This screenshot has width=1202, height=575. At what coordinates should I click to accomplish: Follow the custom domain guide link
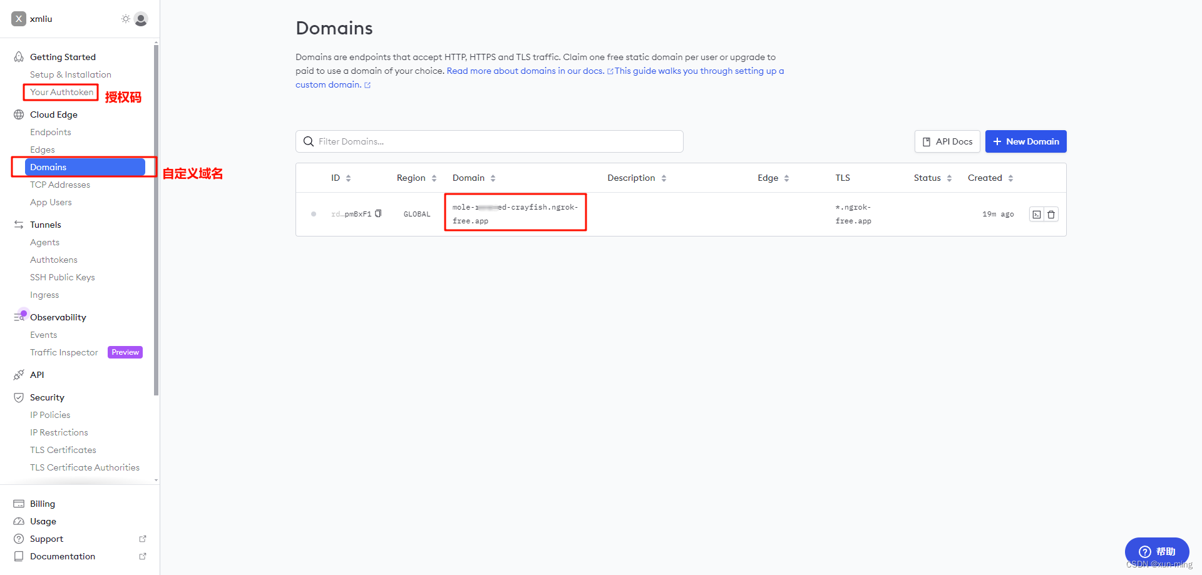click(540, 78)
